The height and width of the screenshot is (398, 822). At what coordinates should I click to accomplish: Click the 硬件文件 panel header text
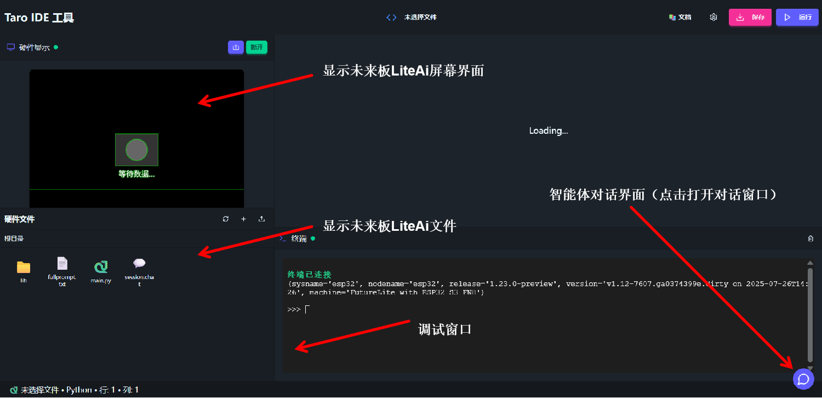coord(19,219)
